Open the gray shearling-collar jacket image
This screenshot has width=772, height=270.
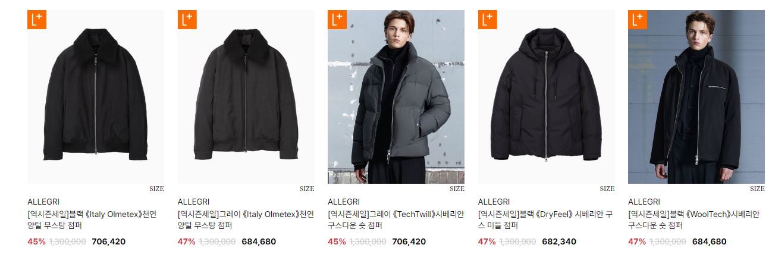click(246, 97)
